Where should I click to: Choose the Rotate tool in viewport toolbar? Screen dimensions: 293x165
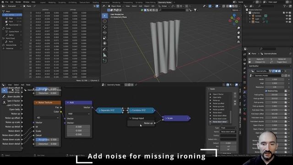point(105,33)
